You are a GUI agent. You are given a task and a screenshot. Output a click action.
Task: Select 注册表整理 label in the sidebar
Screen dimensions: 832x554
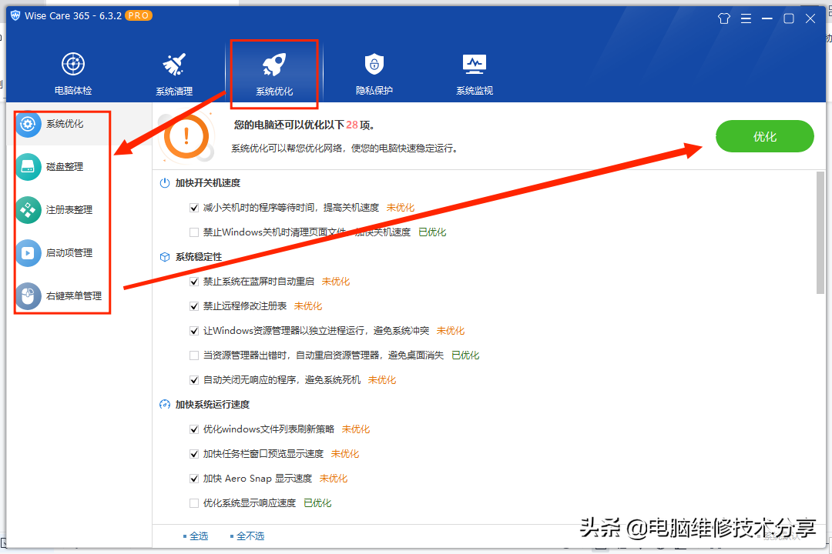tap(69, 210)
